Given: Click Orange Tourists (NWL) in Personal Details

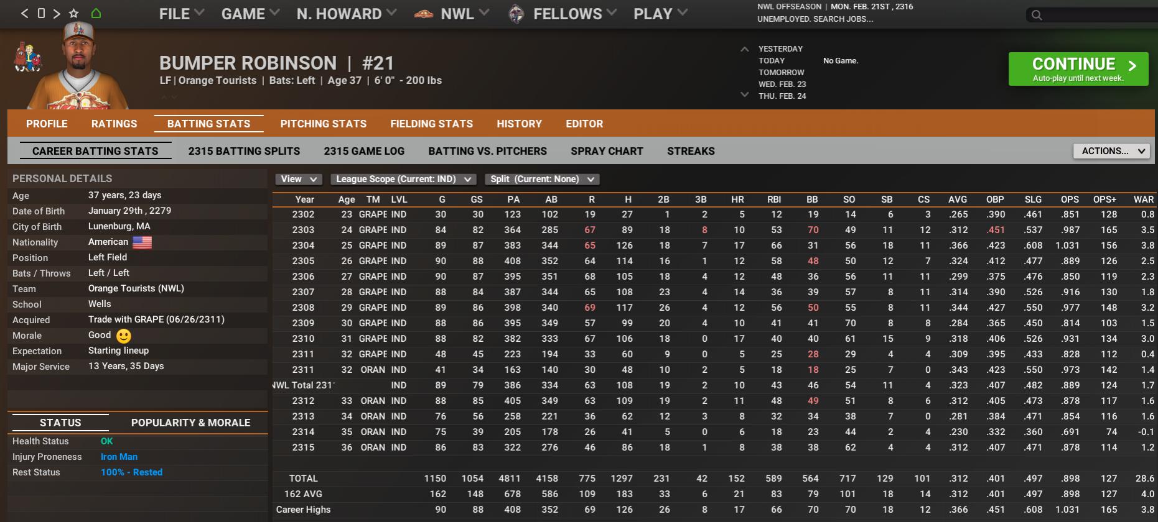Looking at the screenshot, I should (x=136, y=288).
